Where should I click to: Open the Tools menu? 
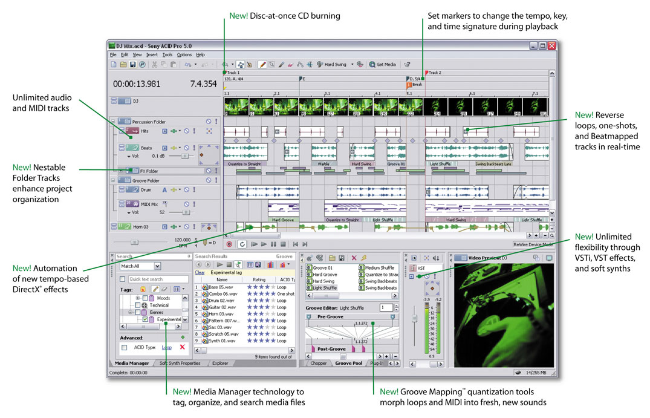click(x=167, y=54)
